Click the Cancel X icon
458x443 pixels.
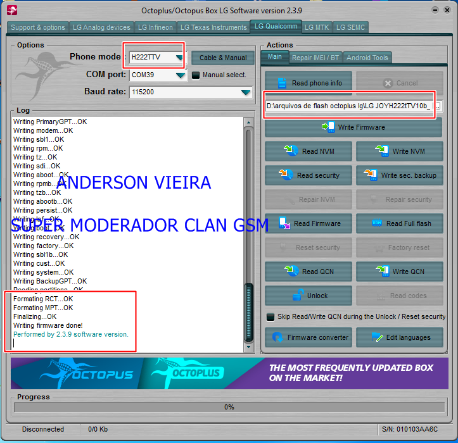pyautogui.click(x=388, y=84)
